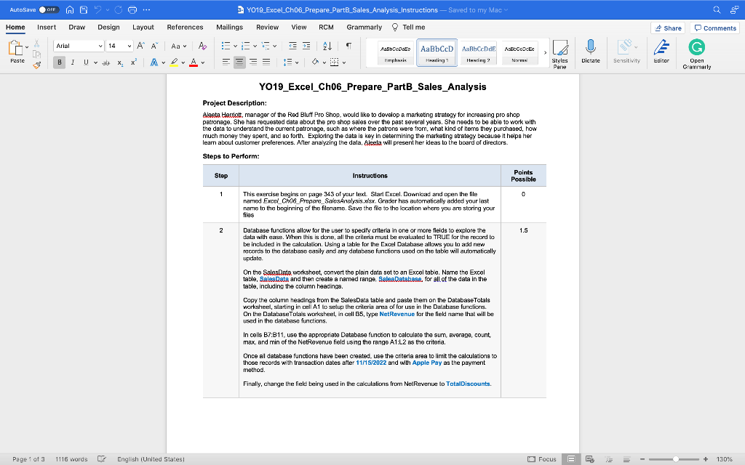Toggle Underline formatting
The image size is (745, 465).
(86, 62)
